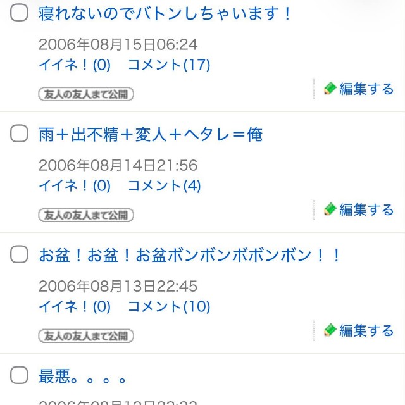
Task: Open diary entry 雨＋出不精＋変人＋ヘタレ＝俺
Action: [x=151, y=135]
